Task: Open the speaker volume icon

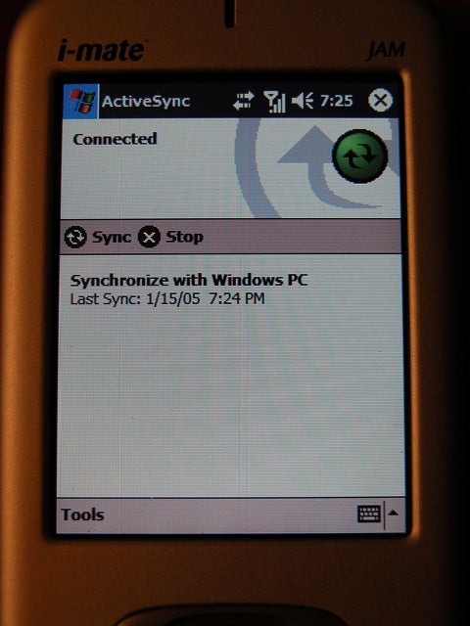Action: pos(303,101)
